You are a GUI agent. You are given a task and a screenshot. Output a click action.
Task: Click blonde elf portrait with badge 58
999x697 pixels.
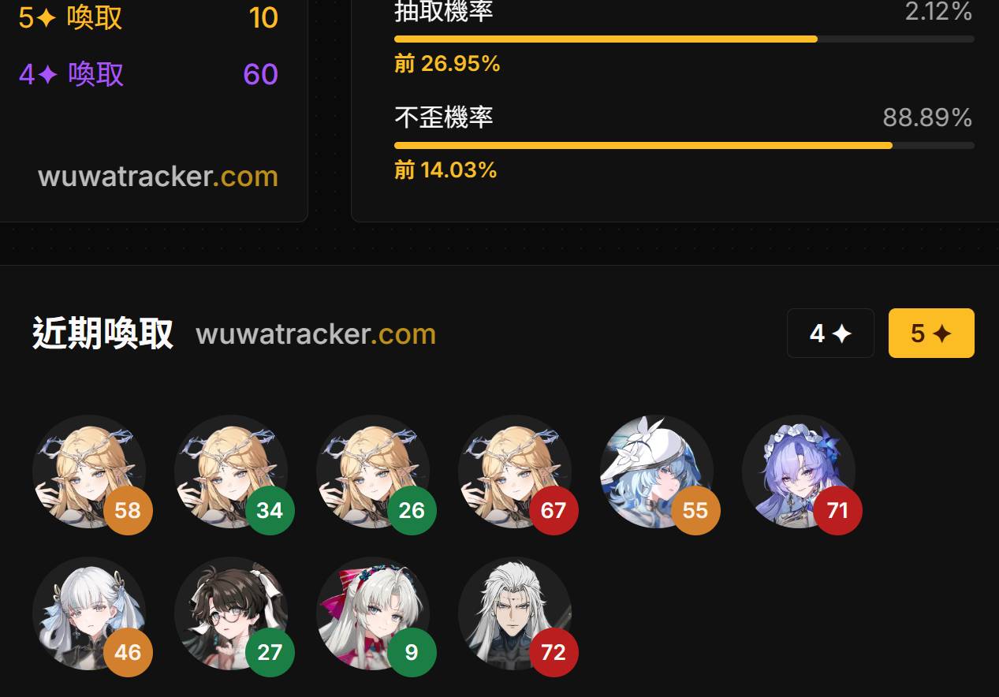coord(89,472)
